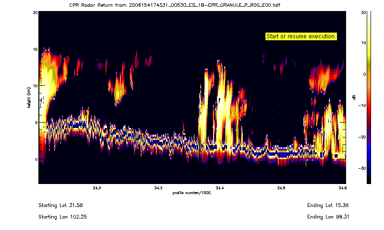Click the 34.8 tick on the x-axis
Image resolution: width=384 pixels, height=230 pixels.
click(342, 188)
